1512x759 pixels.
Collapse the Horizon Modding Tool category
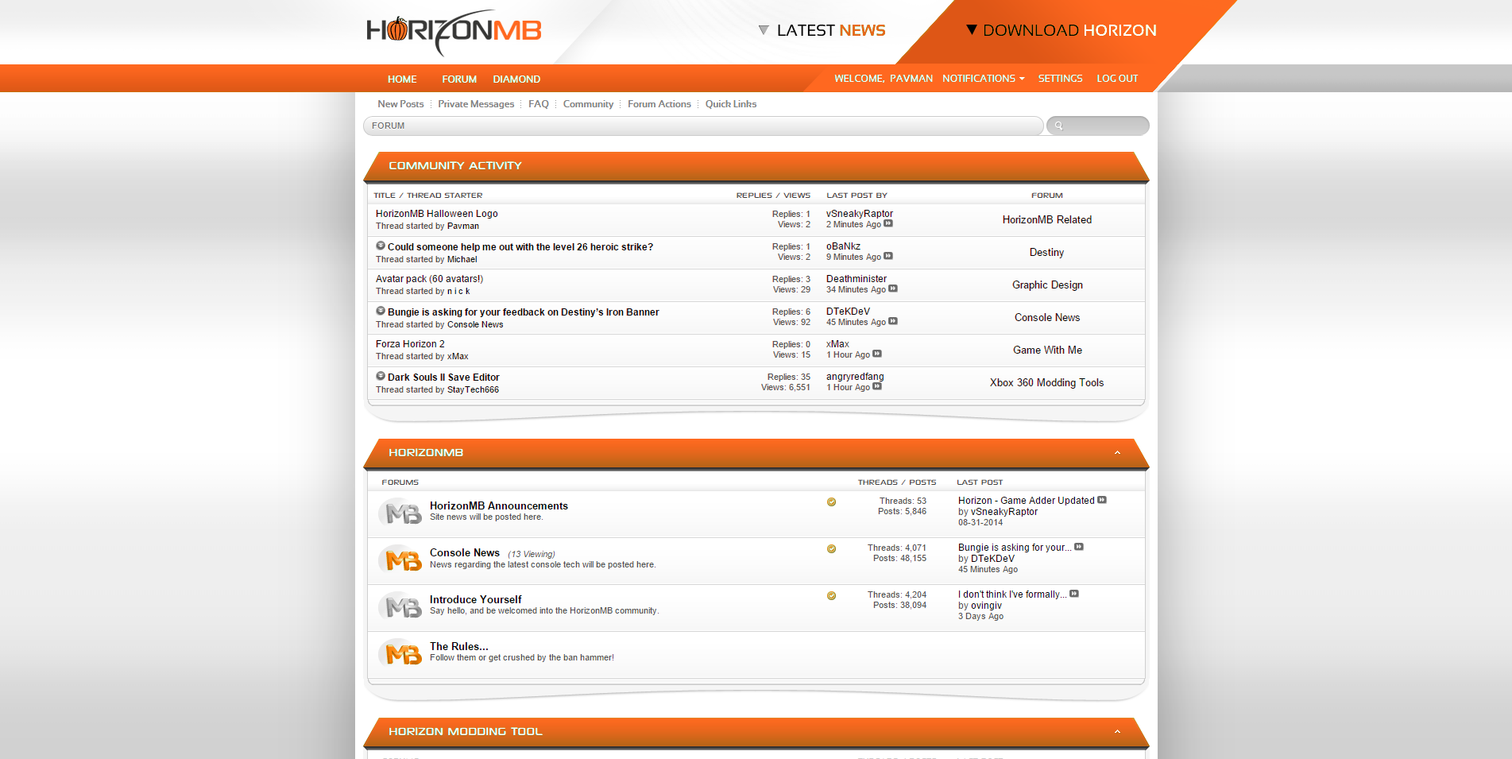coord(1117,732)
